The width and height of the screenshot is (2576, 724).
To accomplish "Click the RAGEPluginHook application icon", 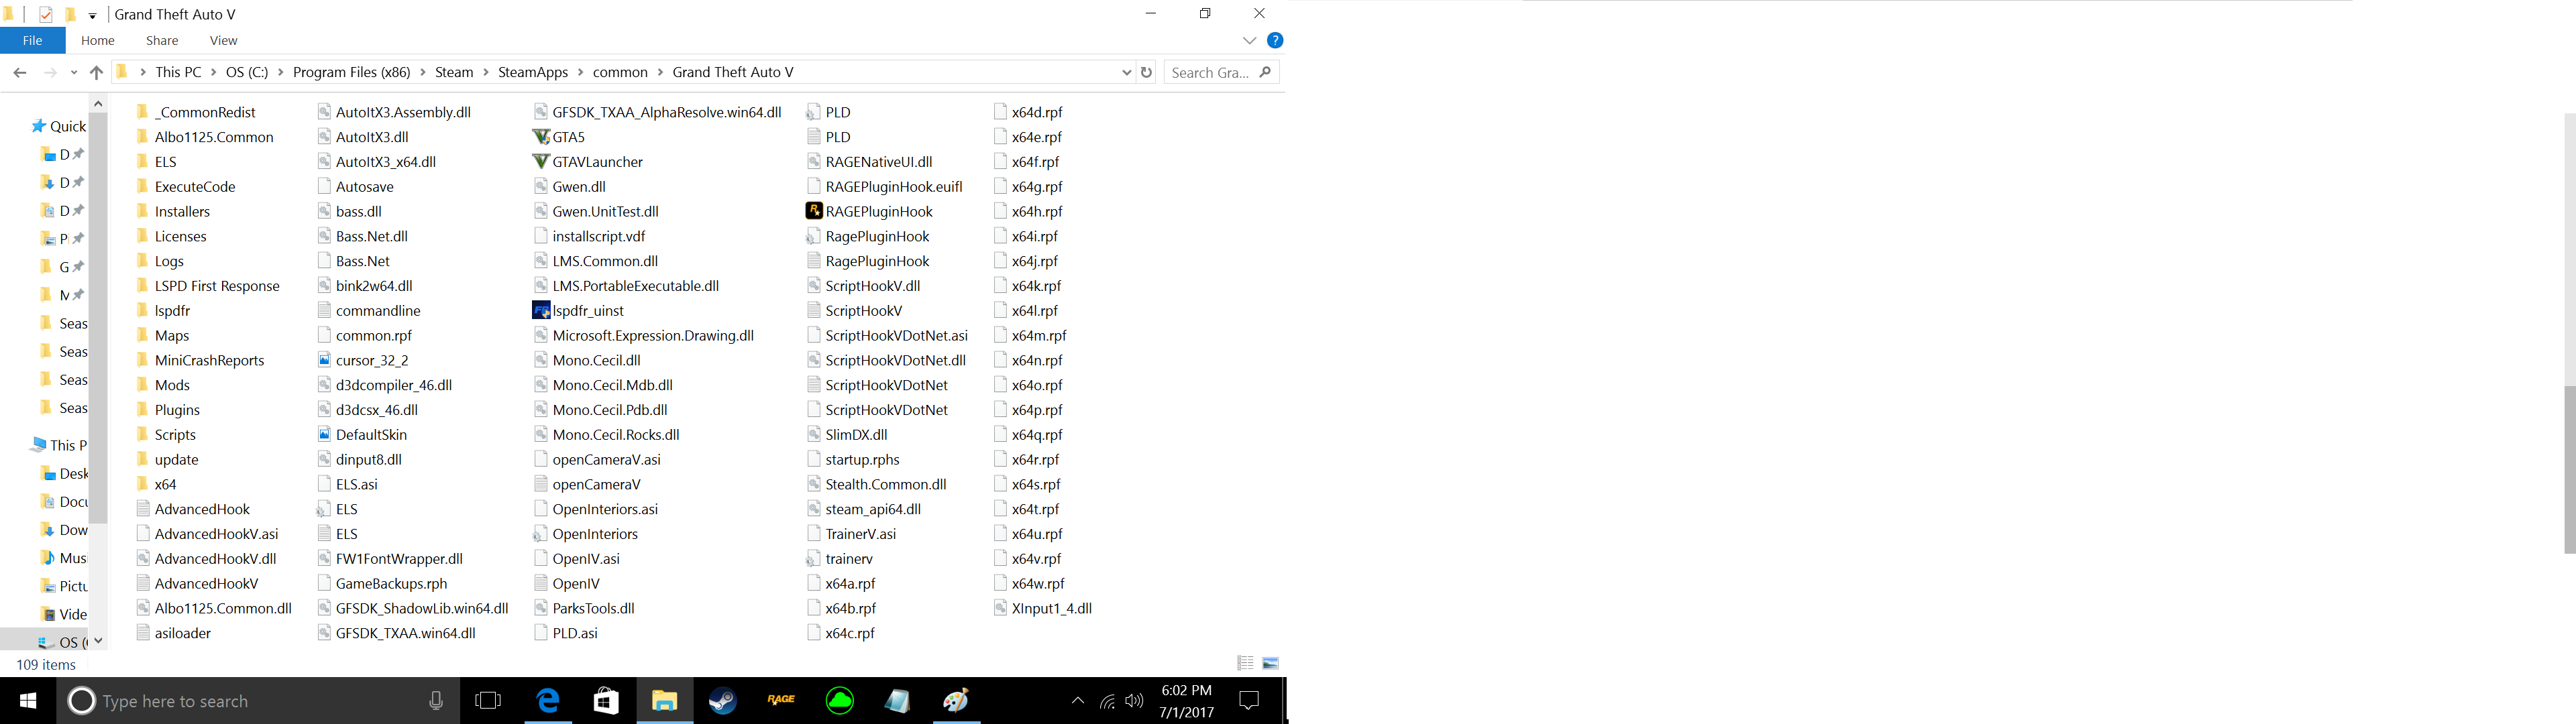I will tap(814, 211).
